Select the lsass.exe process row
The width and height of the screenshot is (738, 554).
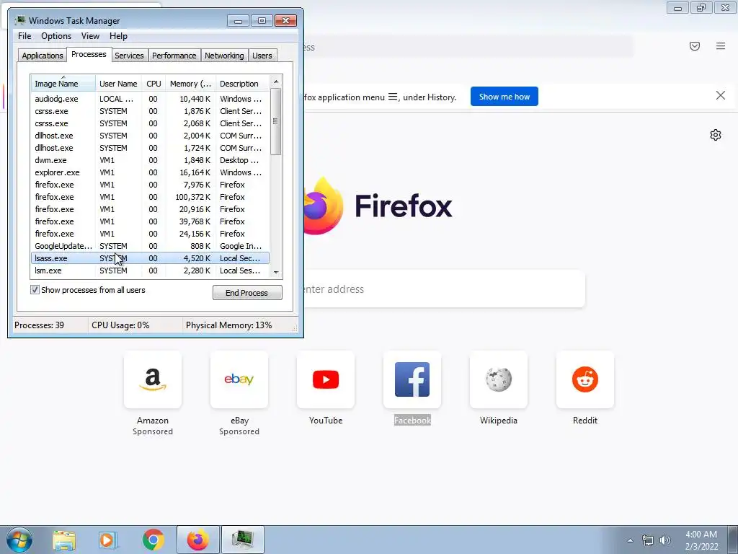tap(150, 258)
